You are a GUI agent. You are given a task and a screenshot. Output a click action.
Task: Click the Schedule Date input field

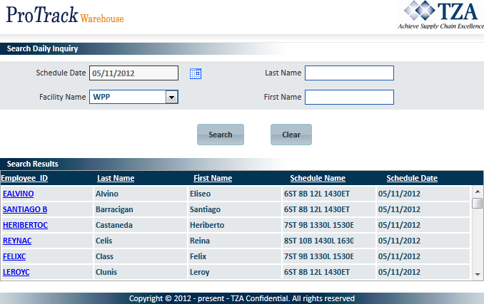133,73
